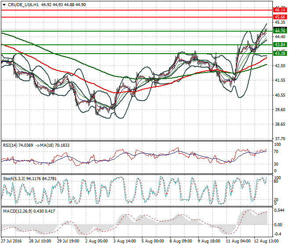Click the 29 Jul 19:00 time label
Screen dimensions: 290x246
click(x=68, y=241)
